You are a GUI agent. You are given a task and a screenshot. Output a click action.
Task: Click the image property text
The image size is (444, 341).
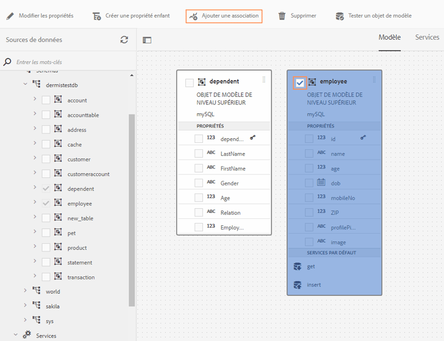(x=339, y=243)
